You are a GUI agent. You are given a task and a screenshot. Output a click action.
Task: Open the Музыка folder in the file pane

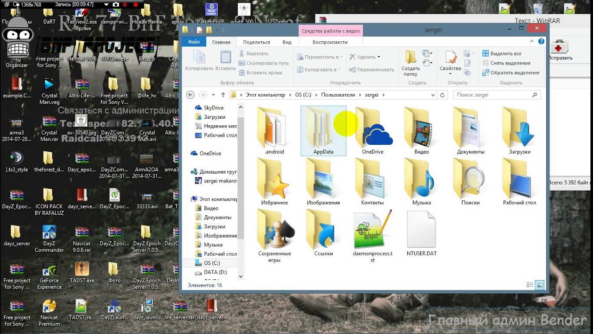tap(422, 182)
